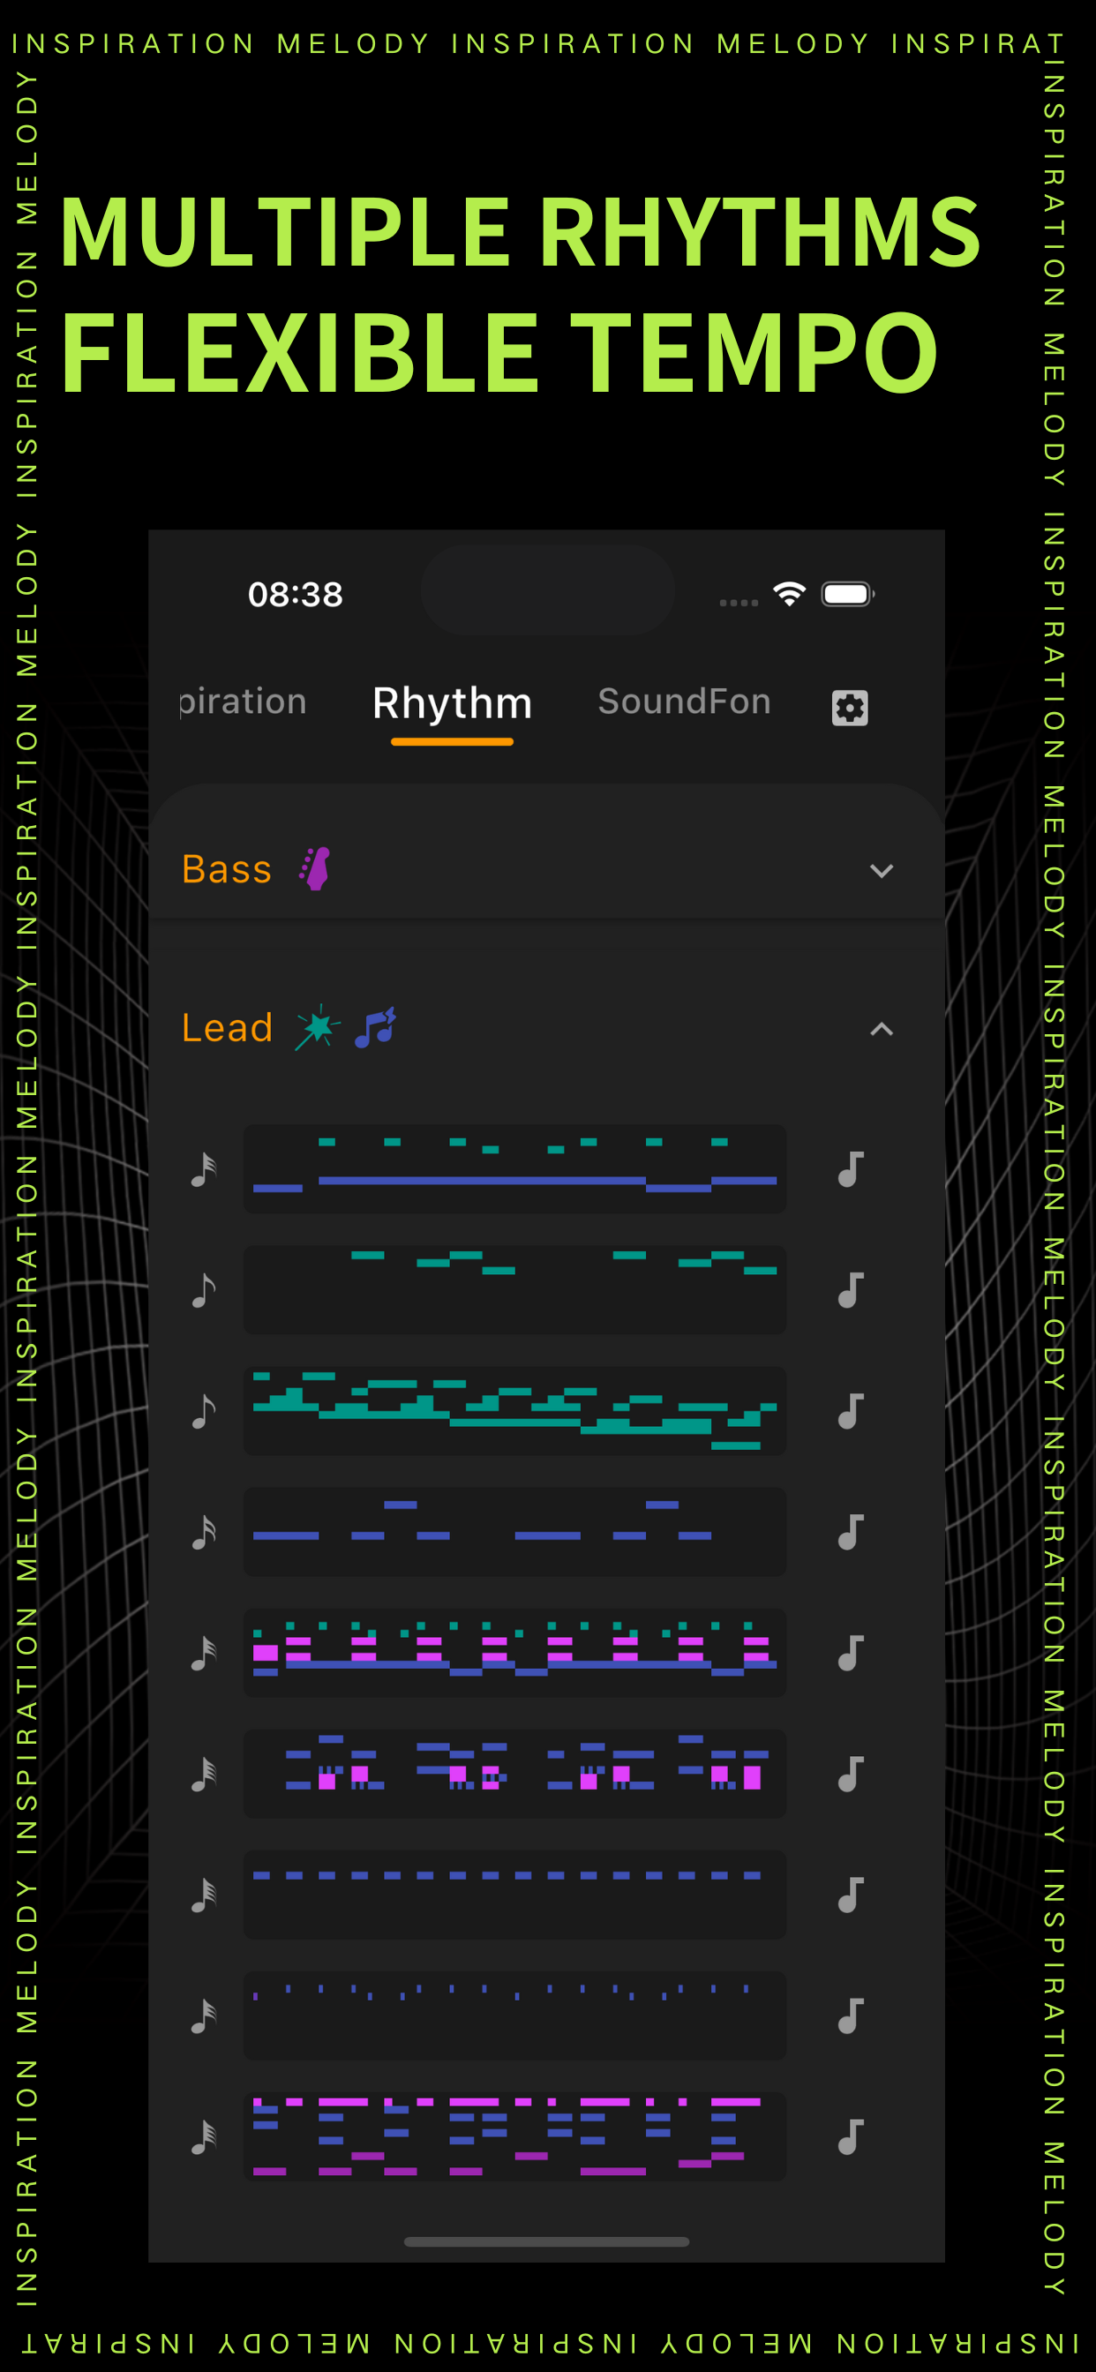Select the third dense teal rhythm pattern
This screenshot has width=1096, height=2372.
click(514, 1411)
